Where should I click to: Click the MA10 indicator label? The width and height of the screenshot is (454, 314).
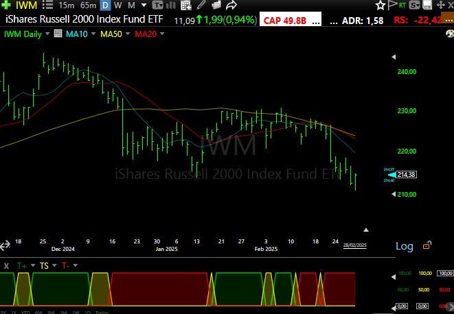coord(77,34)
